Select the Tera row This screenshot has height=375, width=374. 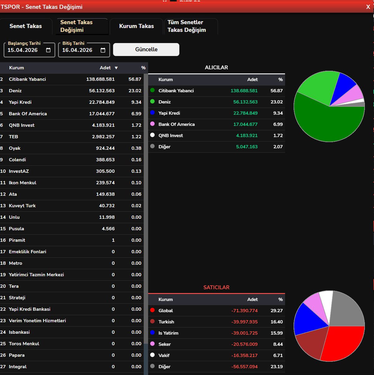pos(72,286)
